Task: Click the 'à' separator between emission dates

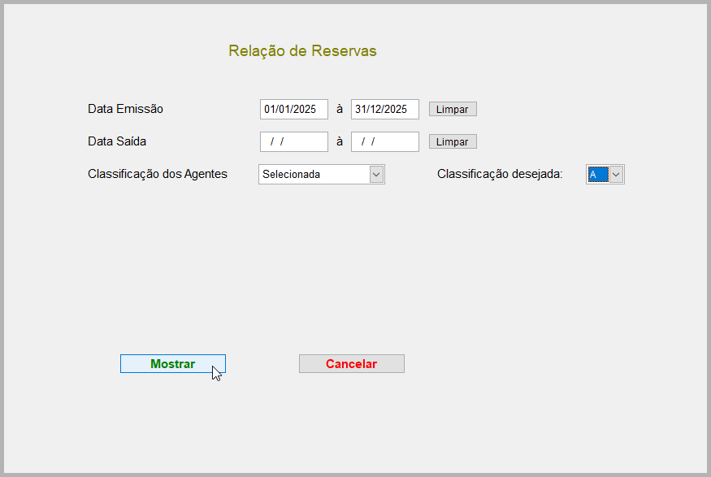Action: click(339, 108)
